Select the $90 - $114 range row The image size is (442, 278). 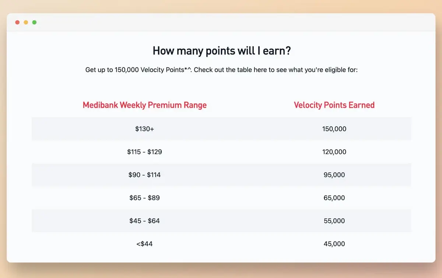tap(221, 175)
